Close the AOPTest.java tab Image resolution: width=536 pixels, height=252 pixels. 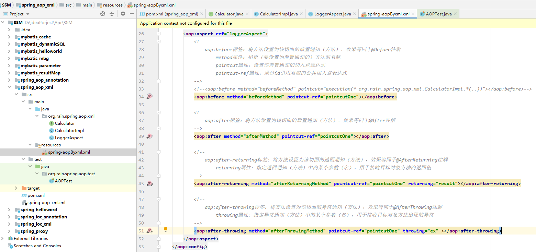(455, 14)
